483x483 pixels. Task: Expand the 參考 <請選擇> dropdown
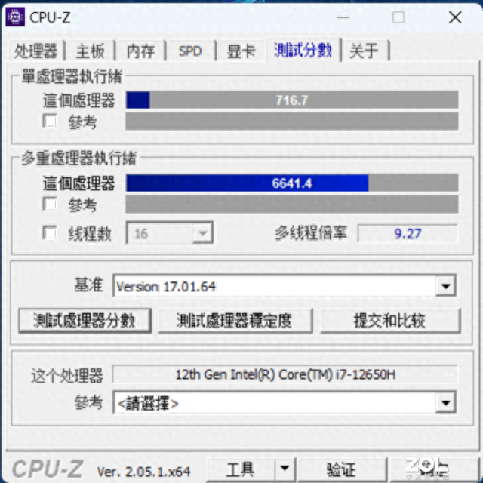click(x=445, y=402)
